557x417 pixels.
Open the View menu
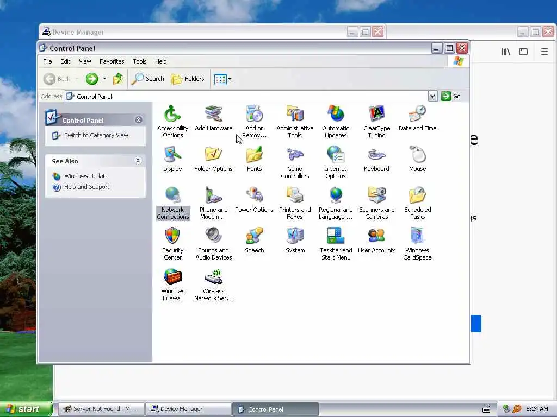[x=85, y=61]
